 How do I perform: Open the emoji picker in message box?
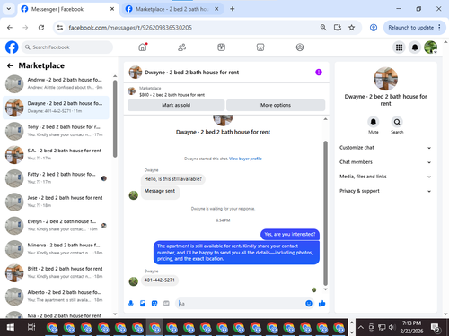pos(309,304)
